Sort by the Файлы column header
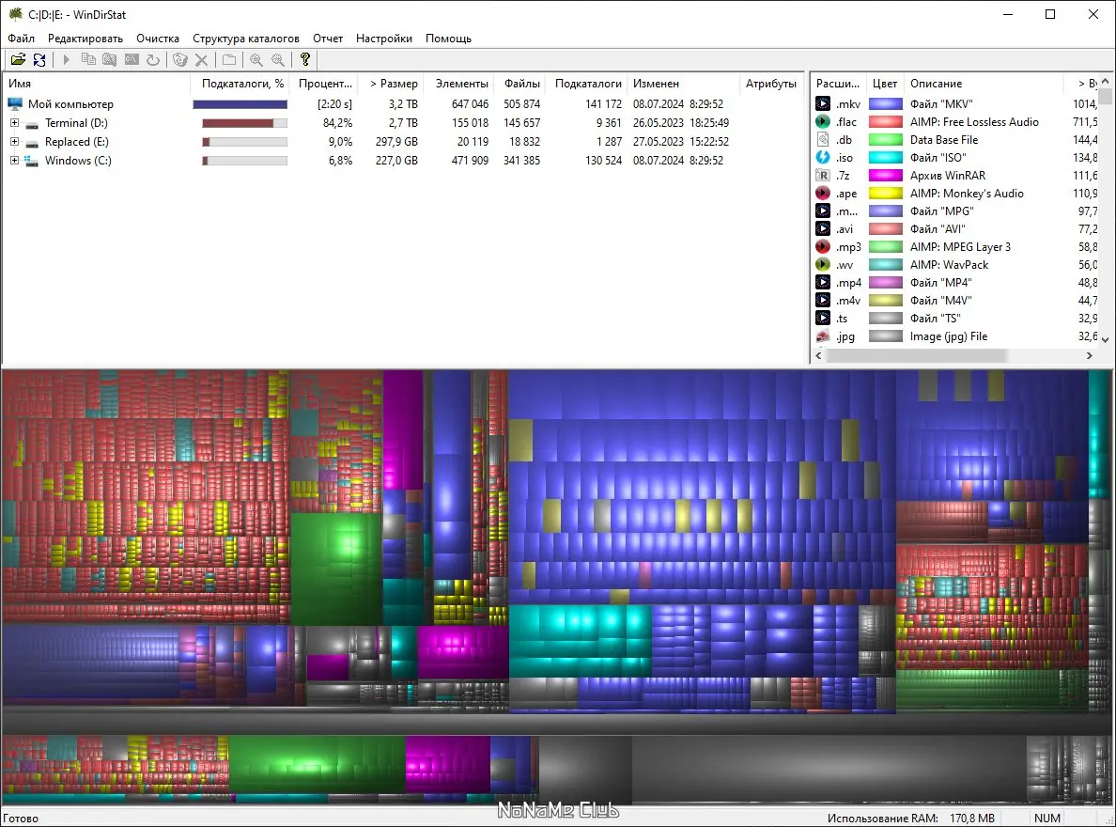1116x827 pixels. tap(519, 84)
